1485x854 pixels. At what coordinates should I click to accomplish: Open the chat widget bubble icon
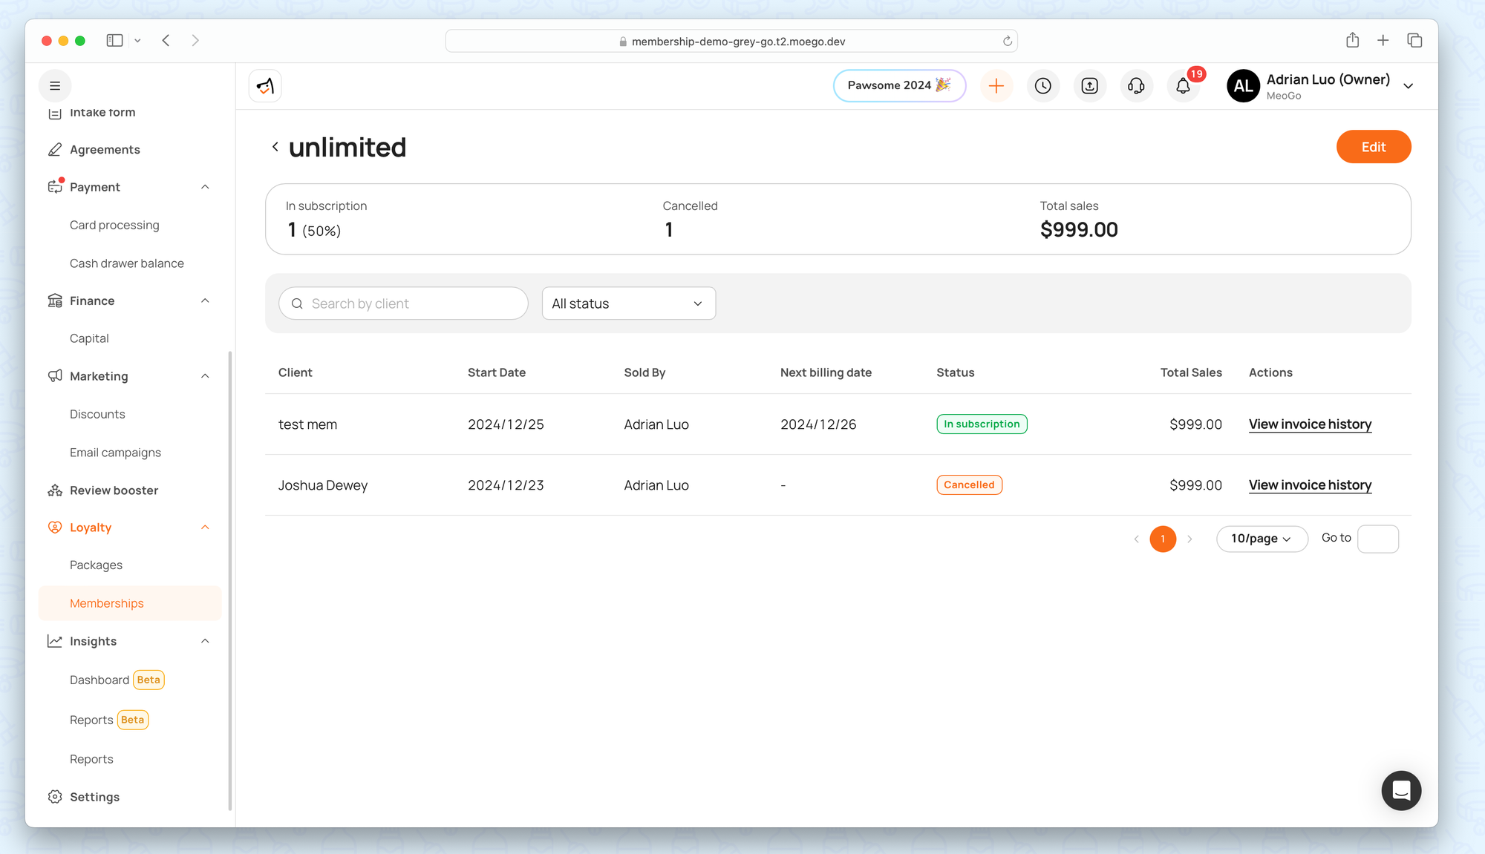point(1400,790)
